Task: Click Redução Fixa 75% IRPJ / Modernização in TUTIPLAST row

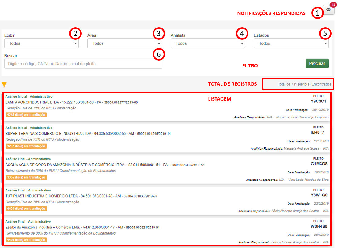Action: tap(42, 202)
